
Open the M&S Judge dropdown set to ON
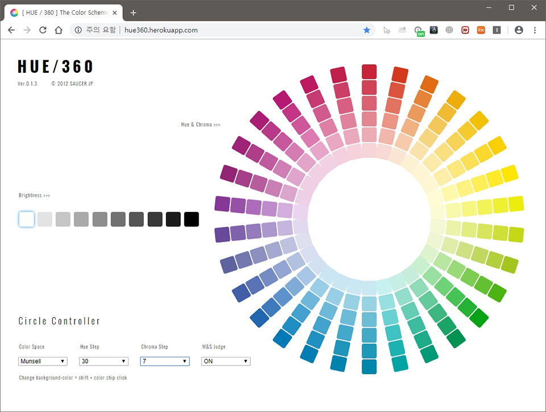(x=226, y=361)
